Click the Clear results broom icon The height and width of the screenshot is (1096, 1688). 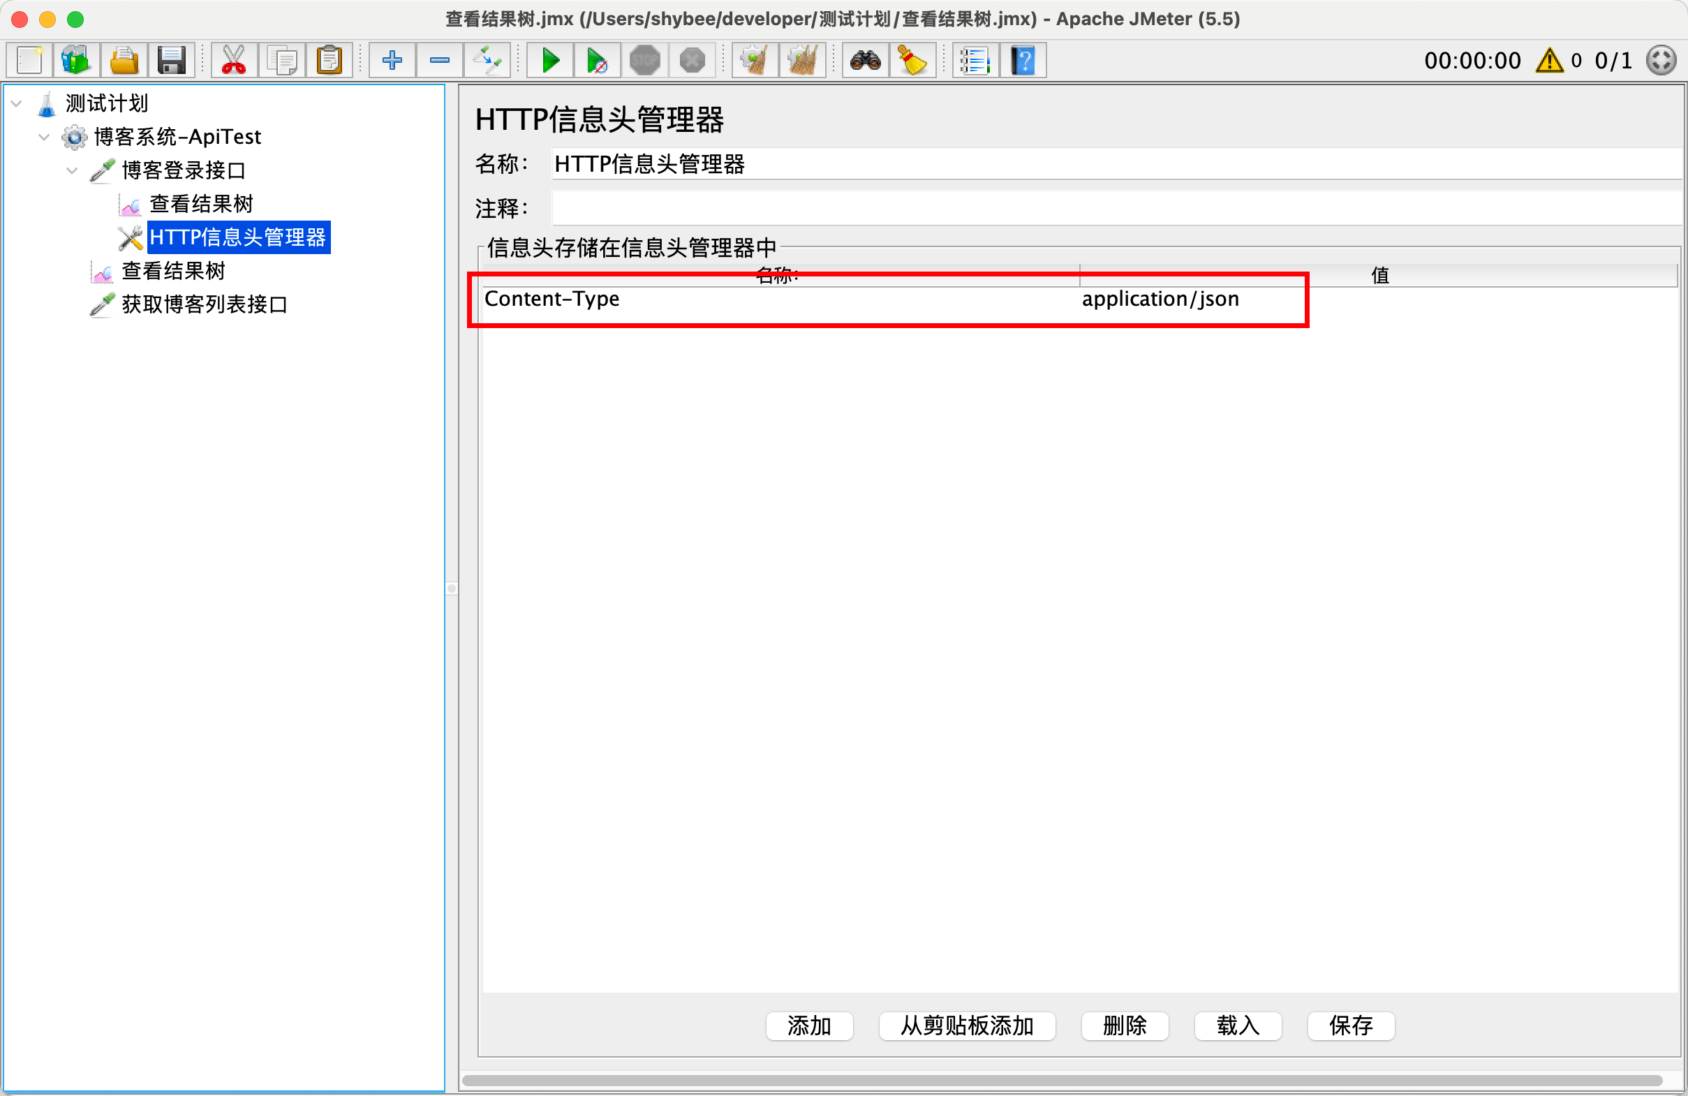[755, 60]
